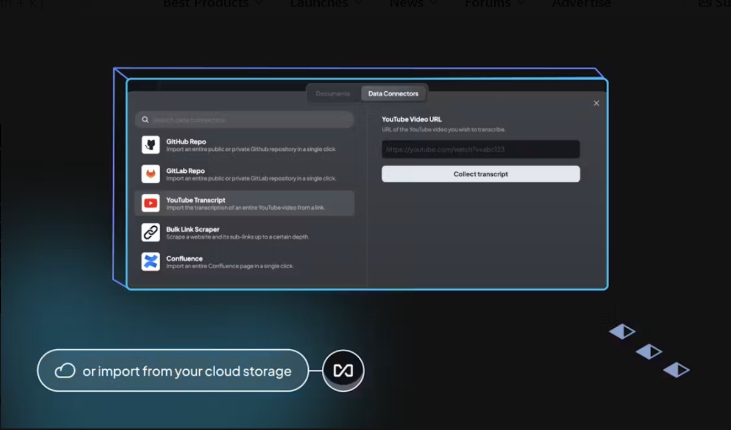
Task: Select the GitHub Repo connector title
Action: click(186, 142)
